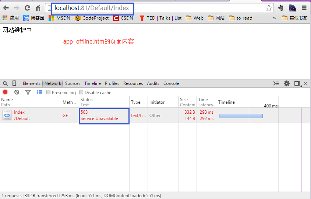The image size is (311, 199).
Task: Toggle DevTools device mode phone icon
Action: point(14,83)
